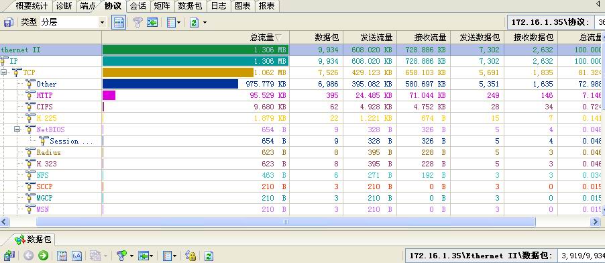Select the Ethernet II protocol row
This screenshot has width=605, height=263.
[301, 50]
